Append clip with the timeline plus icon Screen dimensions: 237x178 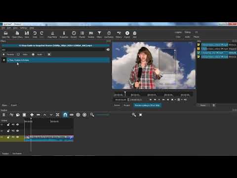(32, 115)
